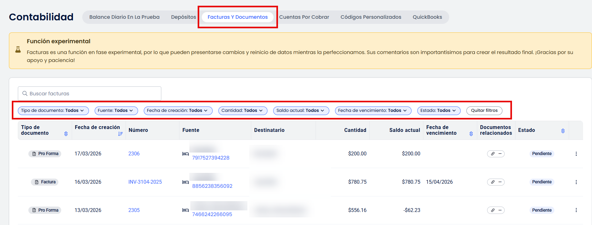Click related documents link button for INV-3104-2025
Viewport: 592px width, 225px height.
coord(496,182)
